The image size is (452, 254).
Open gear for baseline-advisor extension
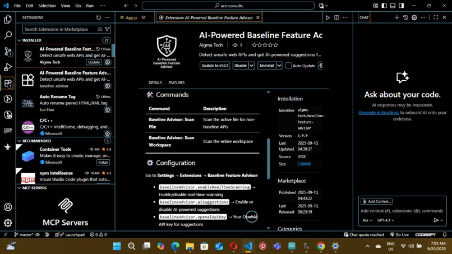[x=108, y=86]
